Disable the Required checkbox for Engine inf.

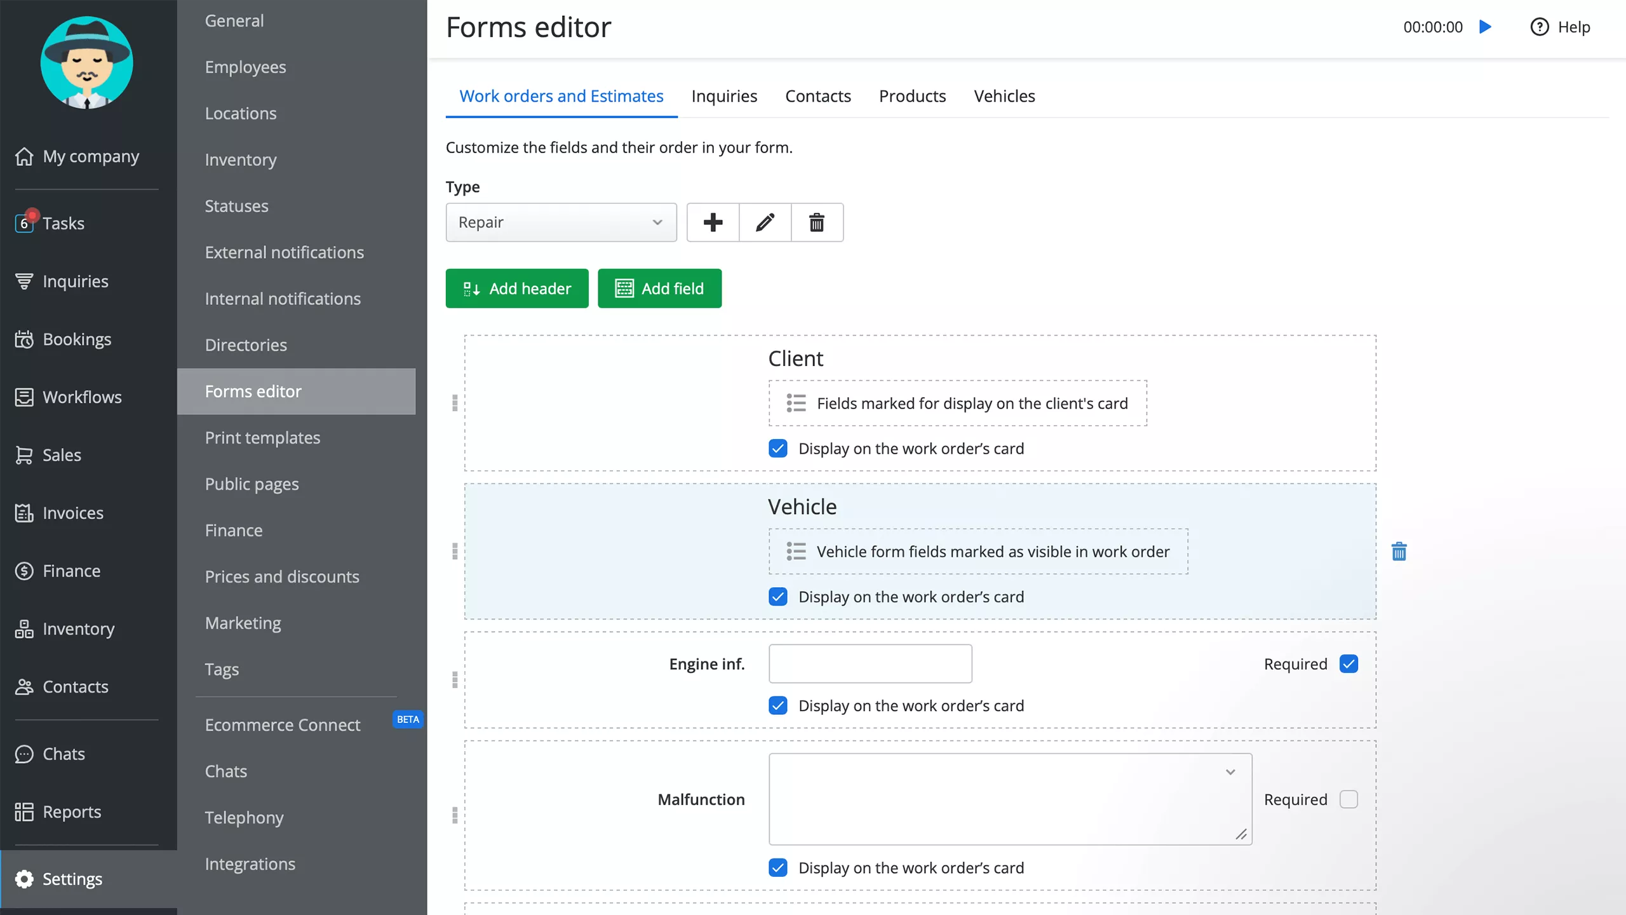(x=1349, y=663)
